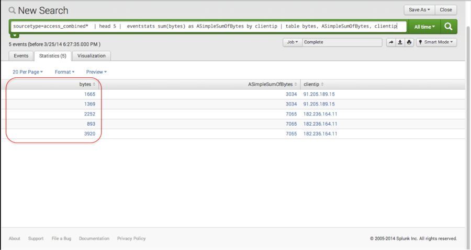The width and height of the screenshot is (471, 250).
Task: Open the Smart Mode dropdown
Action: tap(437, 42)
